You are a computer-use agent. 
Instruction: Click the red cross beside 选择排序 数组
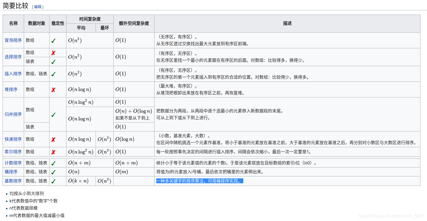coord(53,53)
